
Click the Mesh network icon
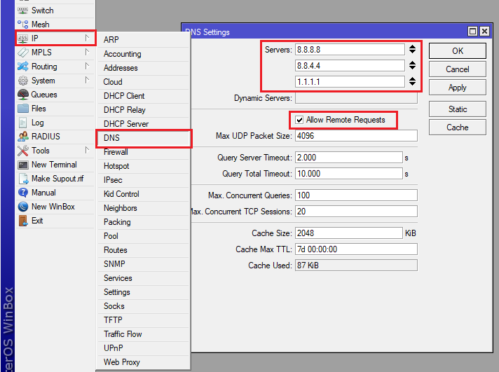click(x=22, y=25)
